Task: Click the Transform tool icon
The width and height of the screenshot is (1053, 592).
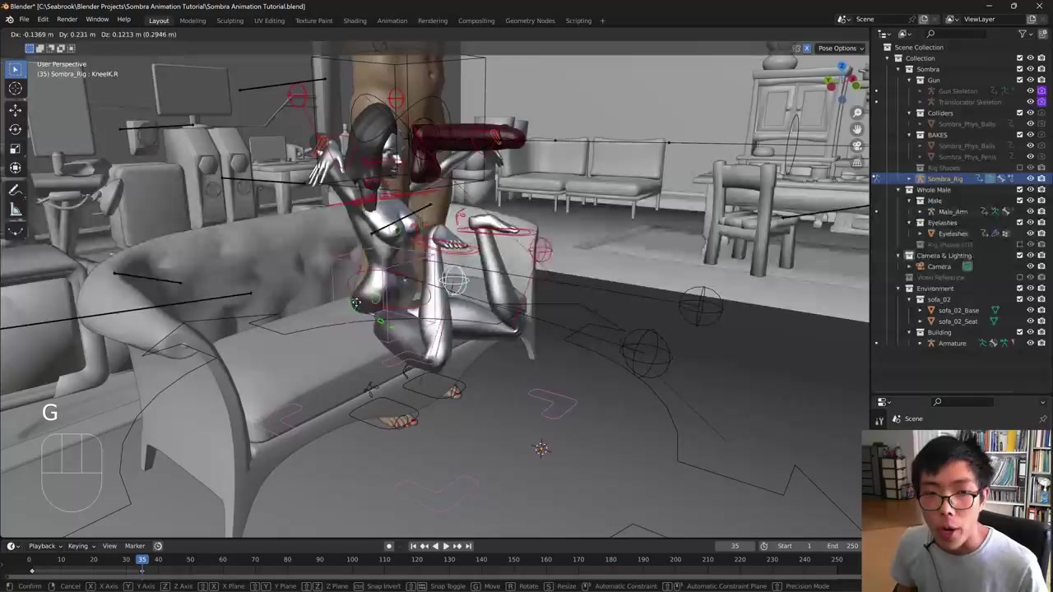Action: pyautogui.click(x=15, y=169)
